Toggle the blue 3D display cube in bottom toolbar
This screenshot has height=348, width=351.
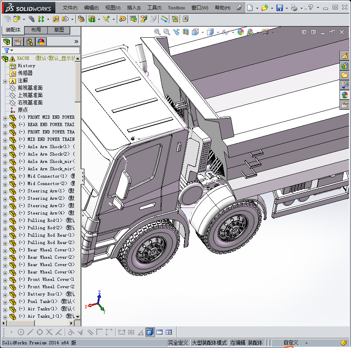[150, 332]
